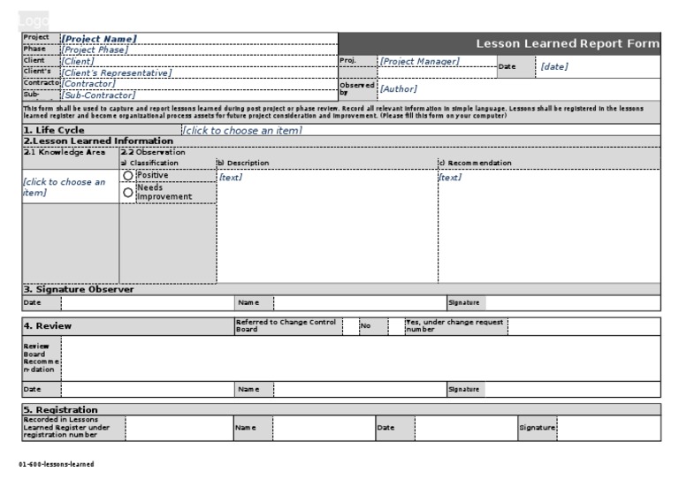The height and width of the screenshot is (480, 679).
Task: Click the [Sub-Contractor] field
Action: click(x=199, y=95)
